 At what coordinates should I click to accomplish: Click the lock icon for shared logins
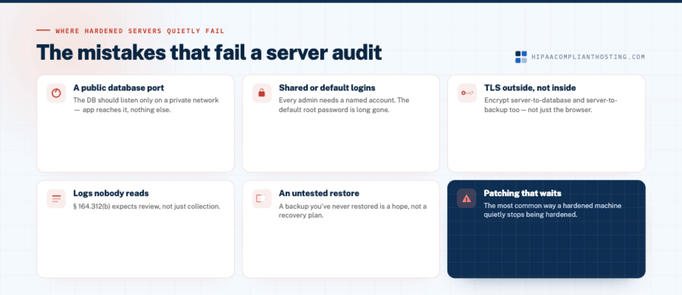click(262, 93)
